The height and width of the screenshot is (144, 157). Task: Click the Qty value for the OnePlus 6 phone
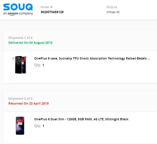pos(43,126)
